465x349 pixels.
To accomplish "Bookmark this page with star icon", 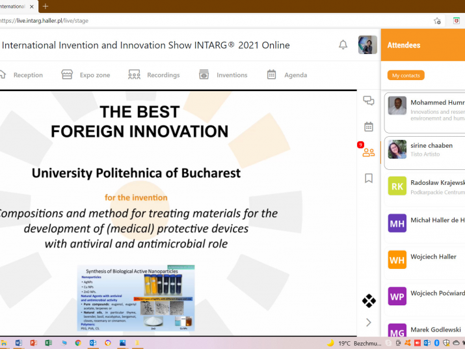I will click(x=437, y=21).
